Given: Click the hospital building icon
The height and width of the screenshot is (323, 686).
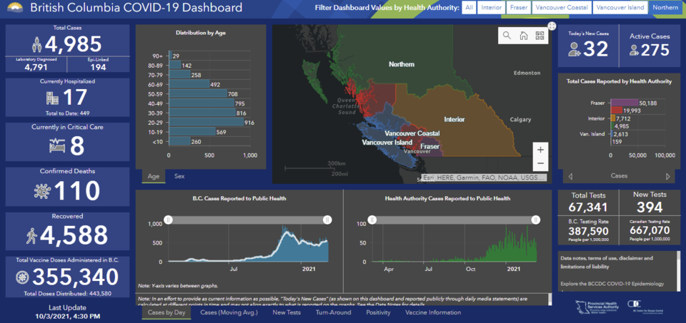Looking at the screenshot, I should point(52,98).
